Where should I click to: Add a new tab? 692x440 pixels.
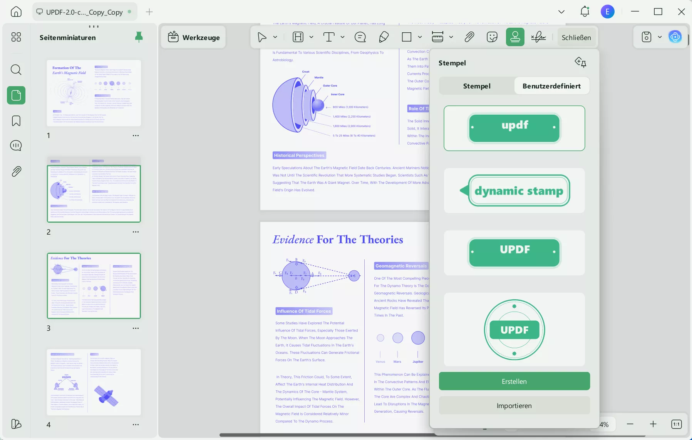pyautogui.click(x=149, y=12)
